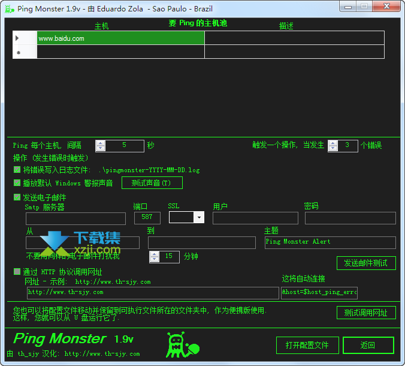Raise the error count trigger with up arrow

(x=333, y=143)
